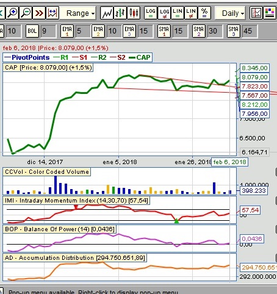Toggle the EMA 2 indicator button
Viewport: 277px width, 294px height.
click(x=98, y=31)
